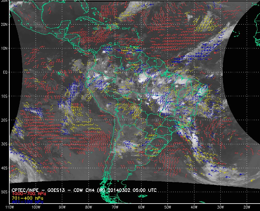Click the 40S latitude axis label
Viewport: 260px width, 211px height.
pos(4,168)
